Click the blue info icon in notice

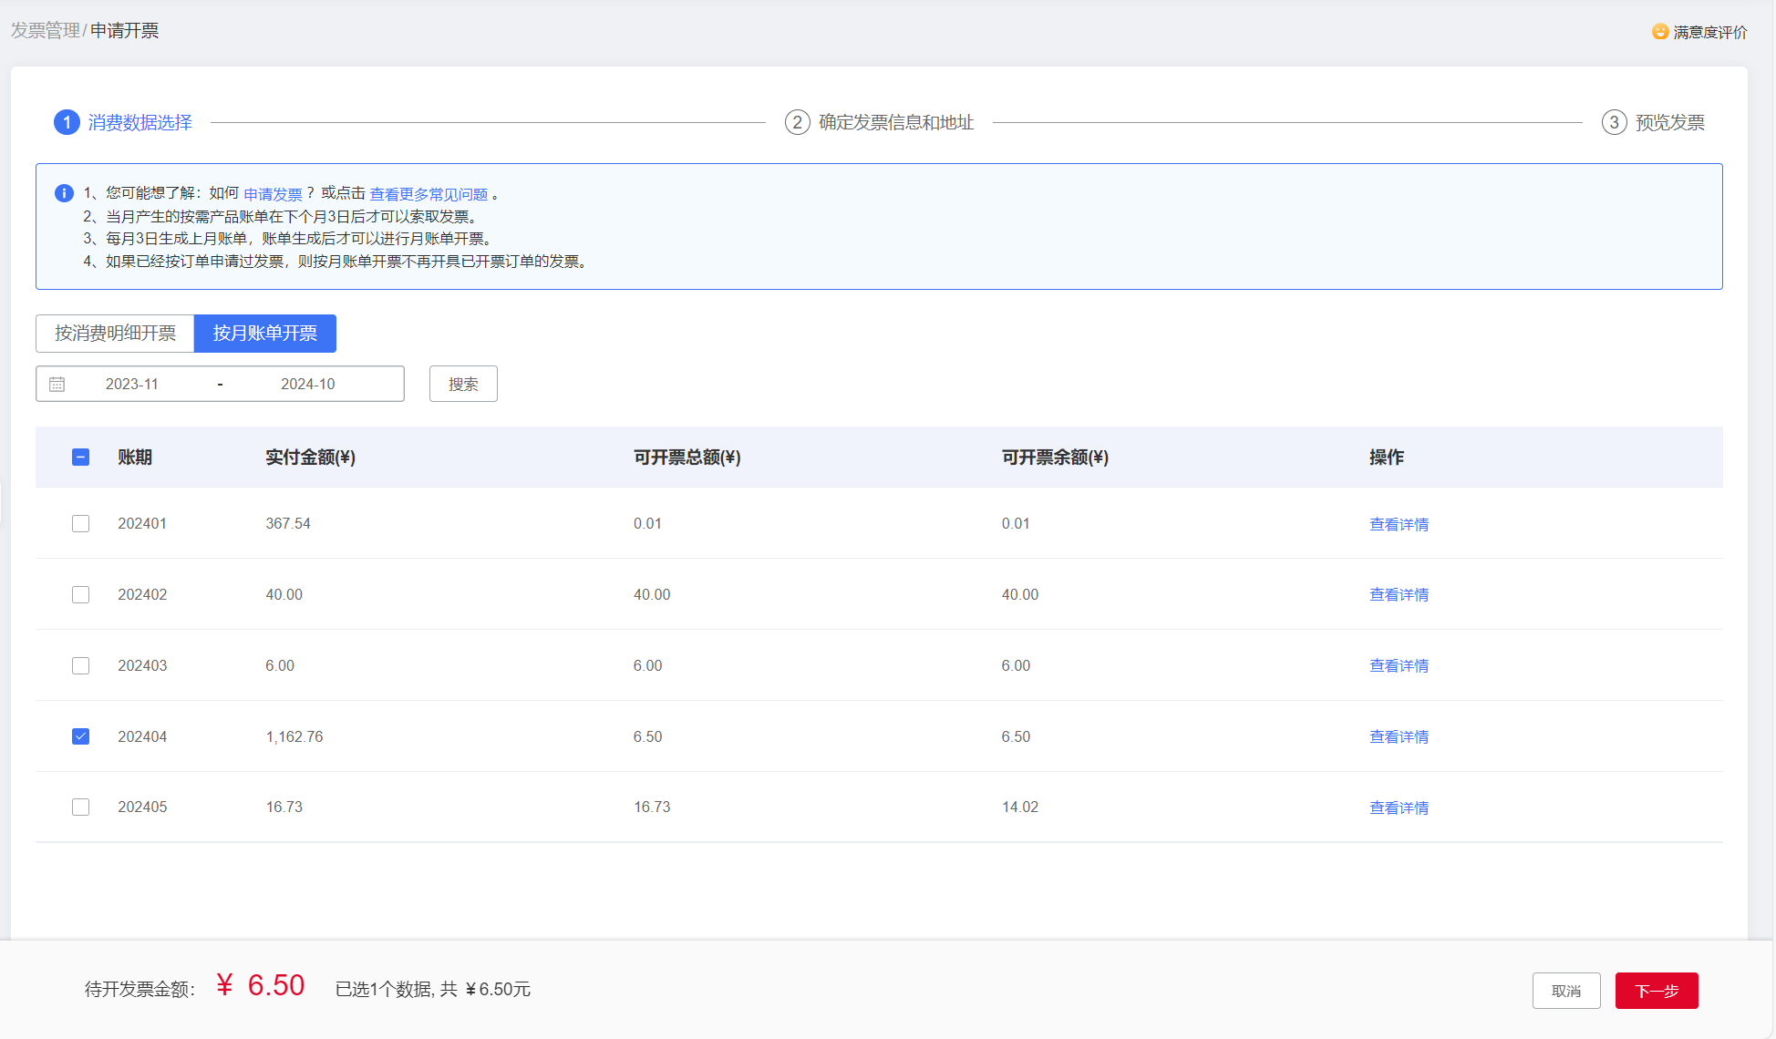coord(64,193)
